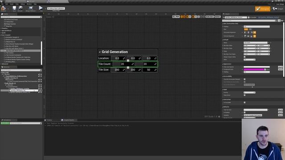The height and width of the screenshot is (160, 285).
Task: Click the Tile Size 50 value box
Action: coord(150,70)
